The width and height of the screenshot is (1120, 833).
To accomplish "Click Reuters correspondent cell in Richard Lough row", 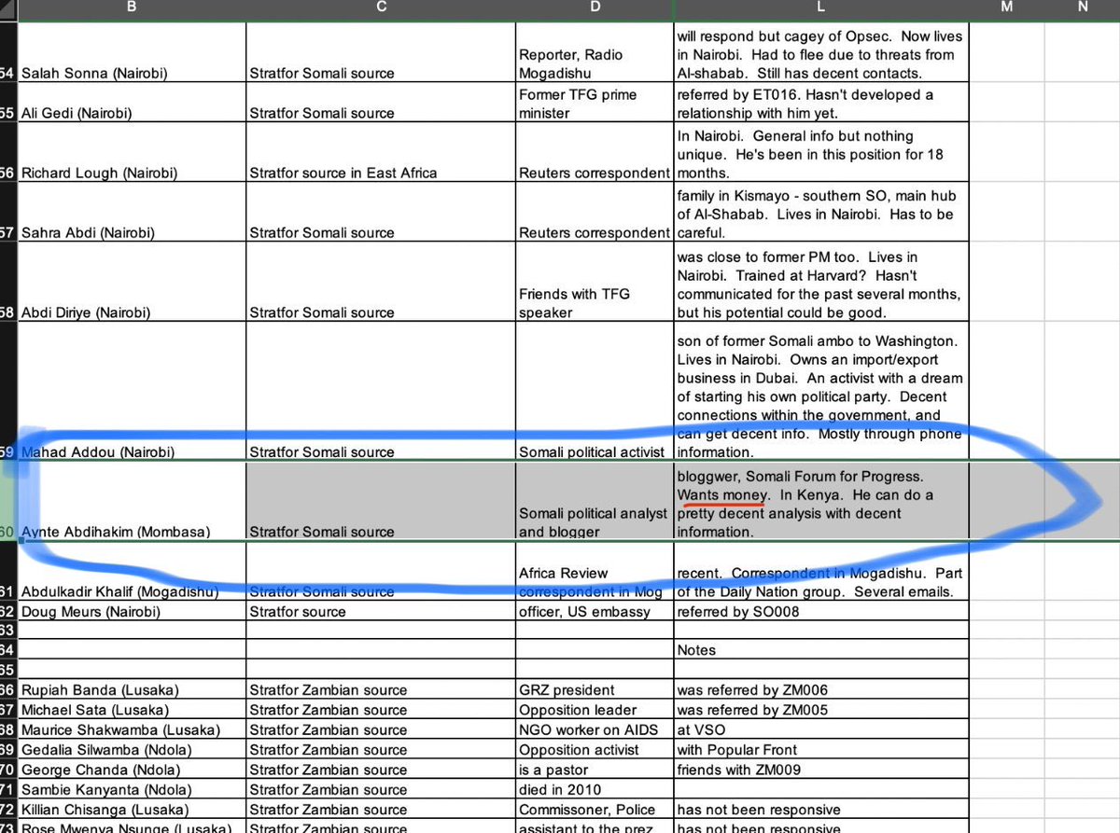I will click(595, 153).
